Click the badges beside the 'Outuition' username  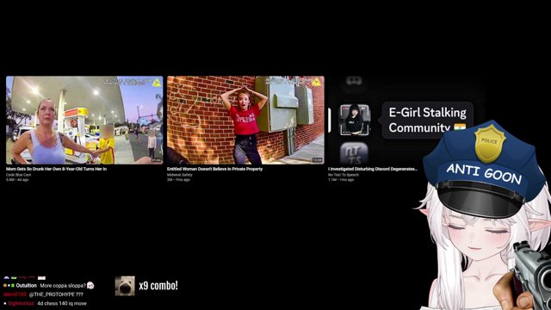(x=9, y=286)
